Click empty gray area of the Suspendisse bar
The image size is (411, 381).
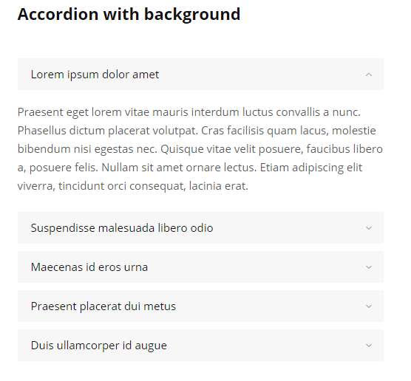[288, 228]
